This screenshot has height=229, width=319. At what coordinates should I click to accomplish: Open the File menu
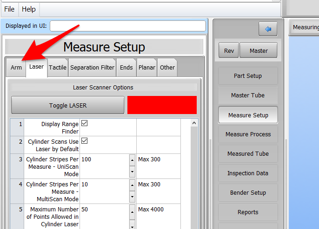coord(9,9)
